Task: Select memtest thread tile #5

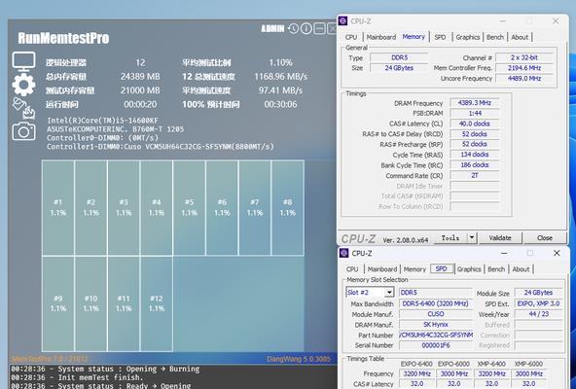Action: tap(189, 207)
